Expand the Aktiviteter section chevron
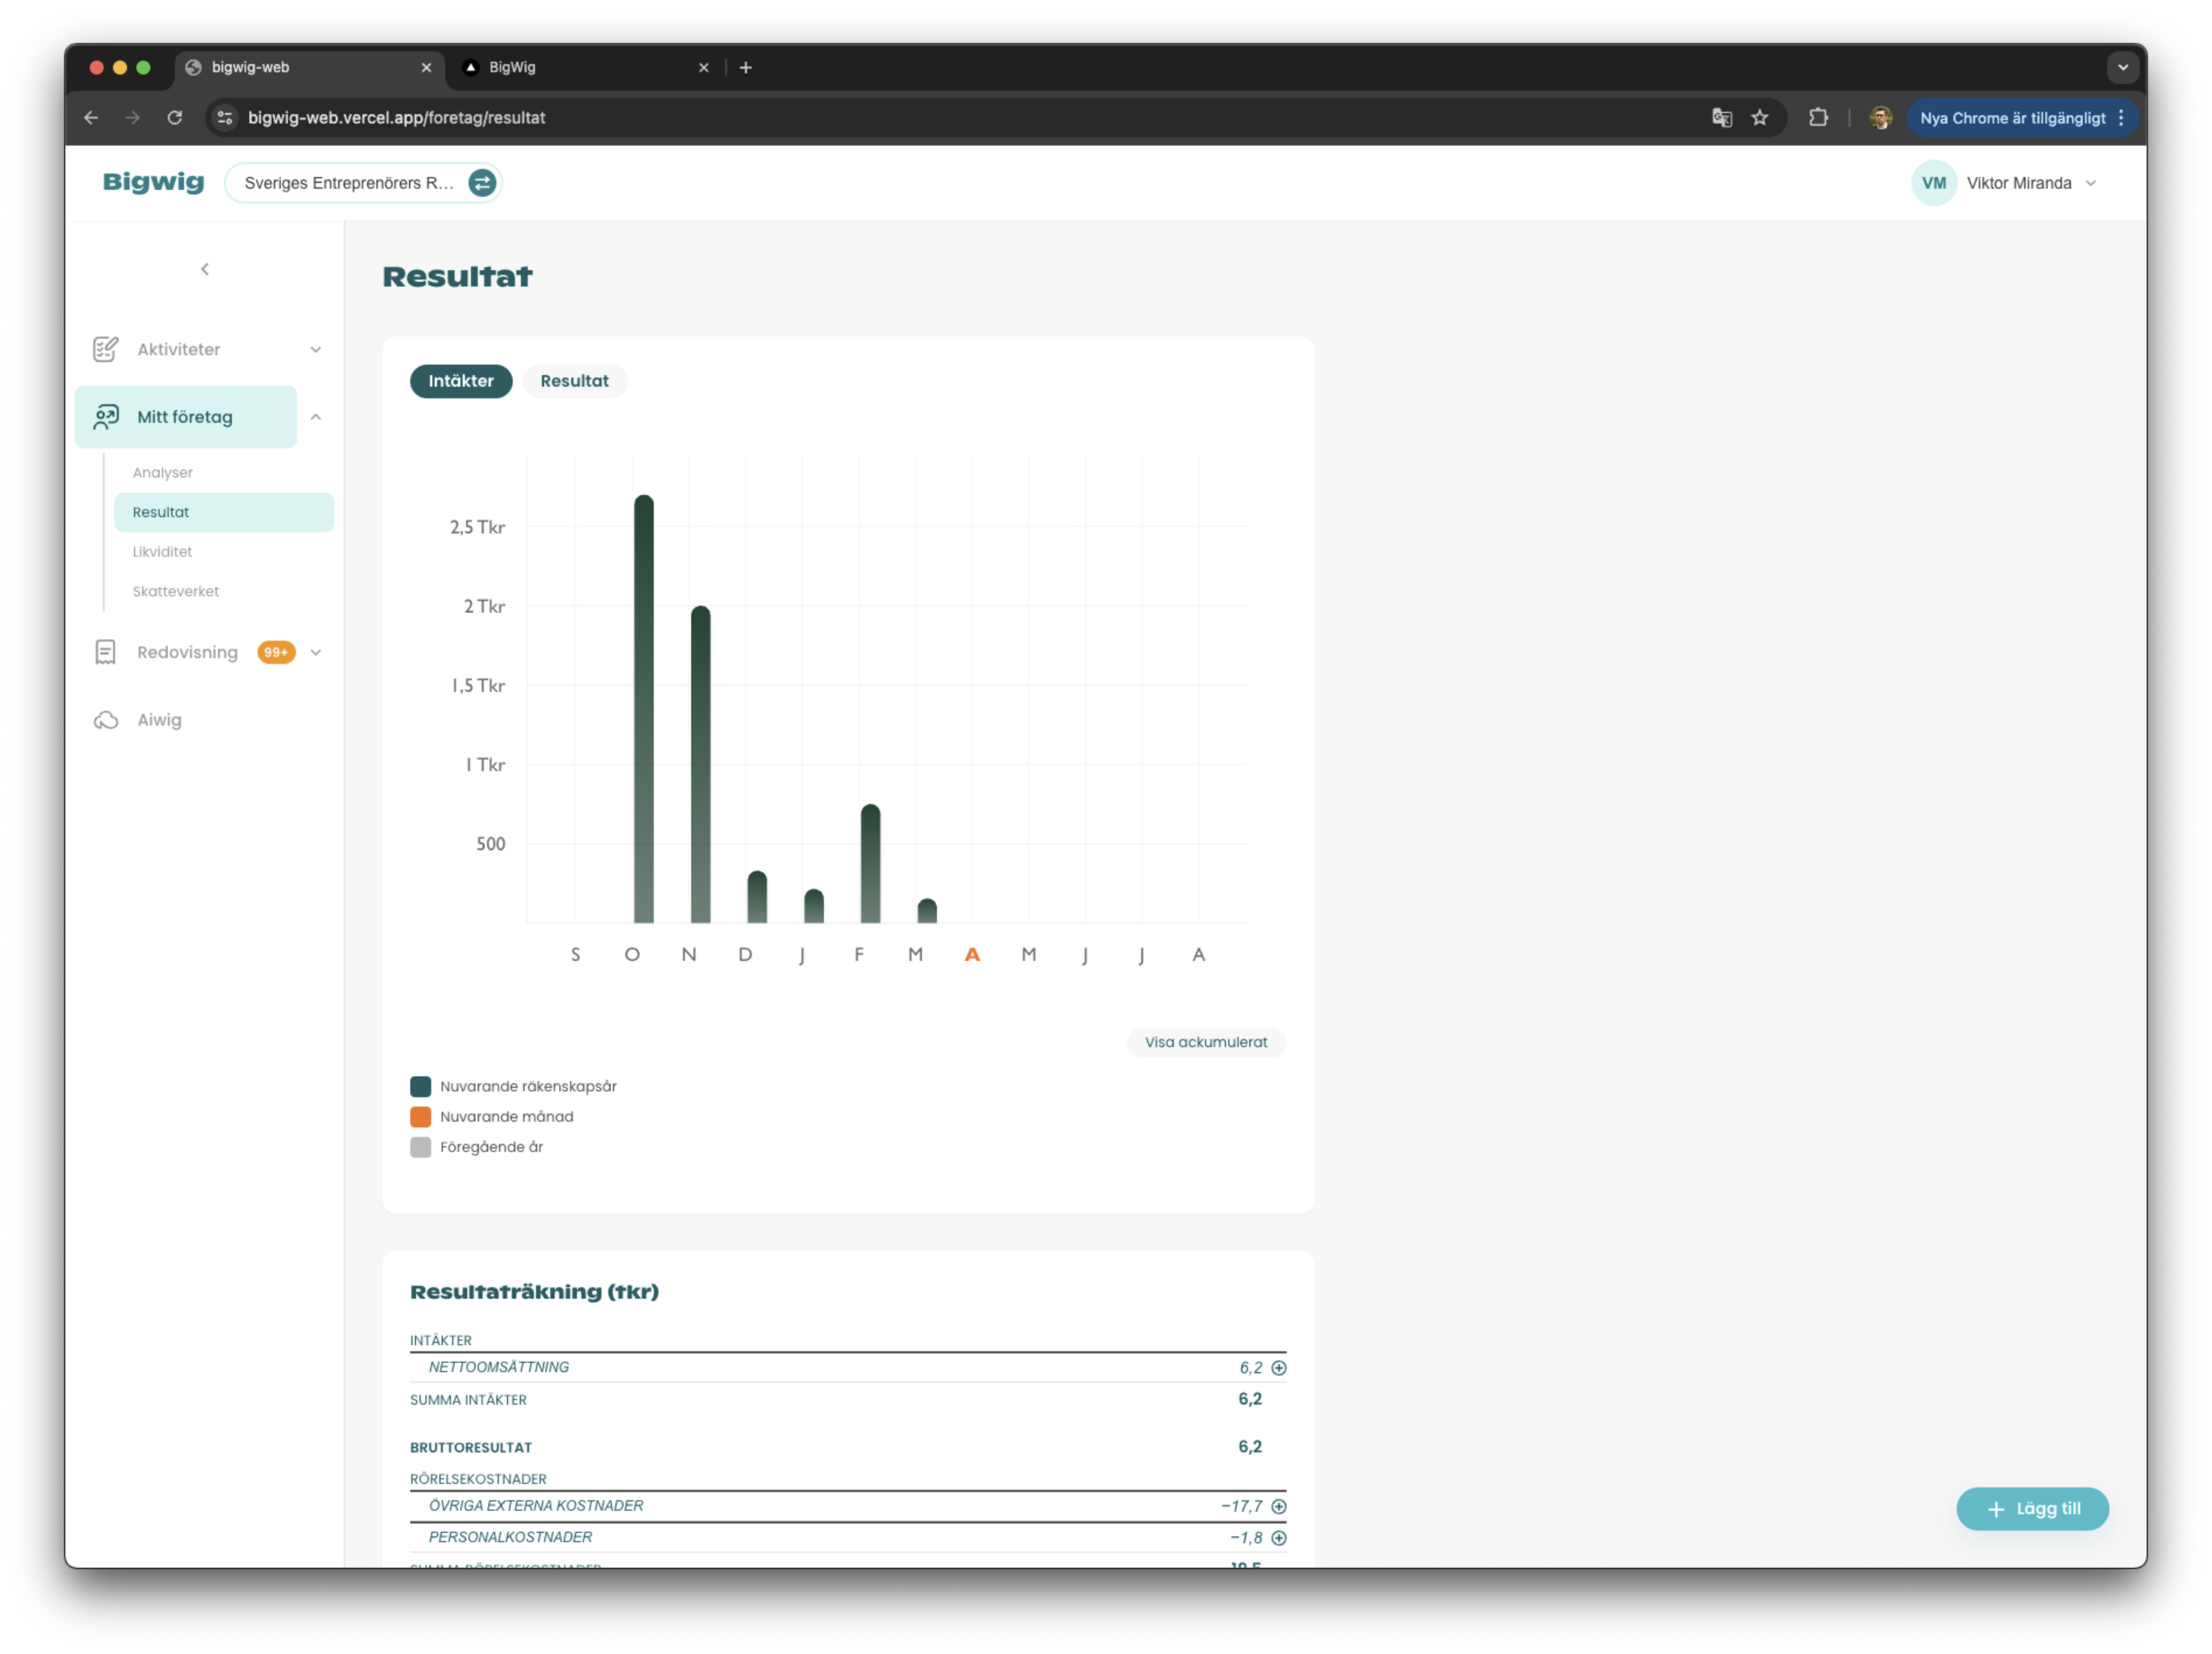The height and width of the screenshot is (1654, 2212). pyautogui.click(x=316, y=349)
